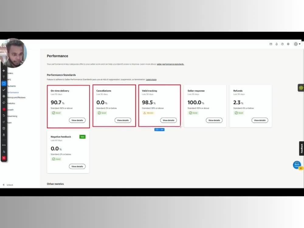Image resolution: width=304 pixels, height=228 pixels.
Task: View details for Refunds
Action: point(260,120)
